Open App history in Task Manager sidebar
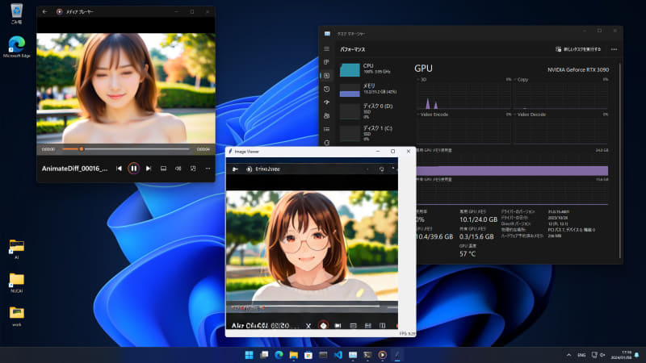Viewport: 646px width, 363px height. [x=327, y=89]
